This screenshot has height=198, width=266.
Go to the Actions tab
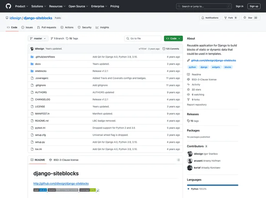pyautogui.click(x=67, y=27)
